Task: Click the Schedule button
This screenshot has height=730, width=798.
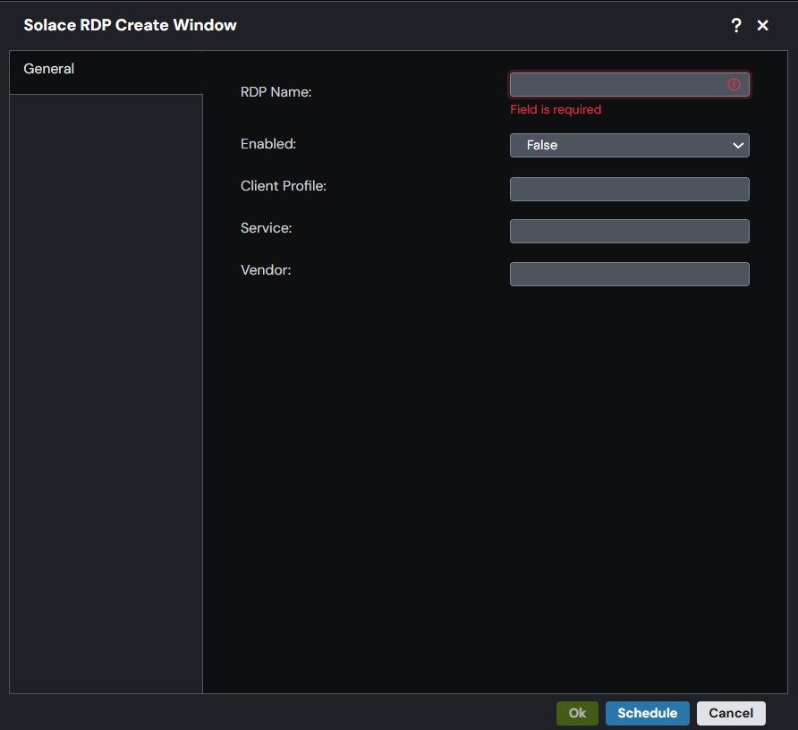Action: tap(647, 713)
